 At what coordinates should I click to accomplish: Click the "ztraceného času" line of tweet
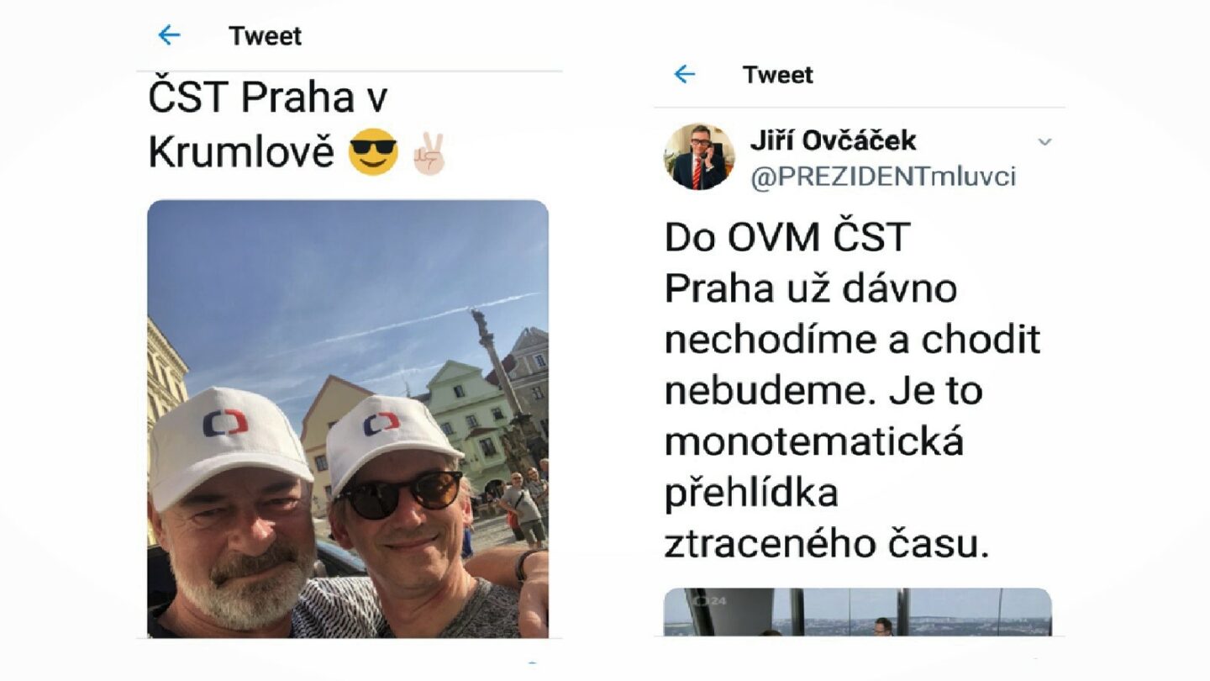(828, 544)
